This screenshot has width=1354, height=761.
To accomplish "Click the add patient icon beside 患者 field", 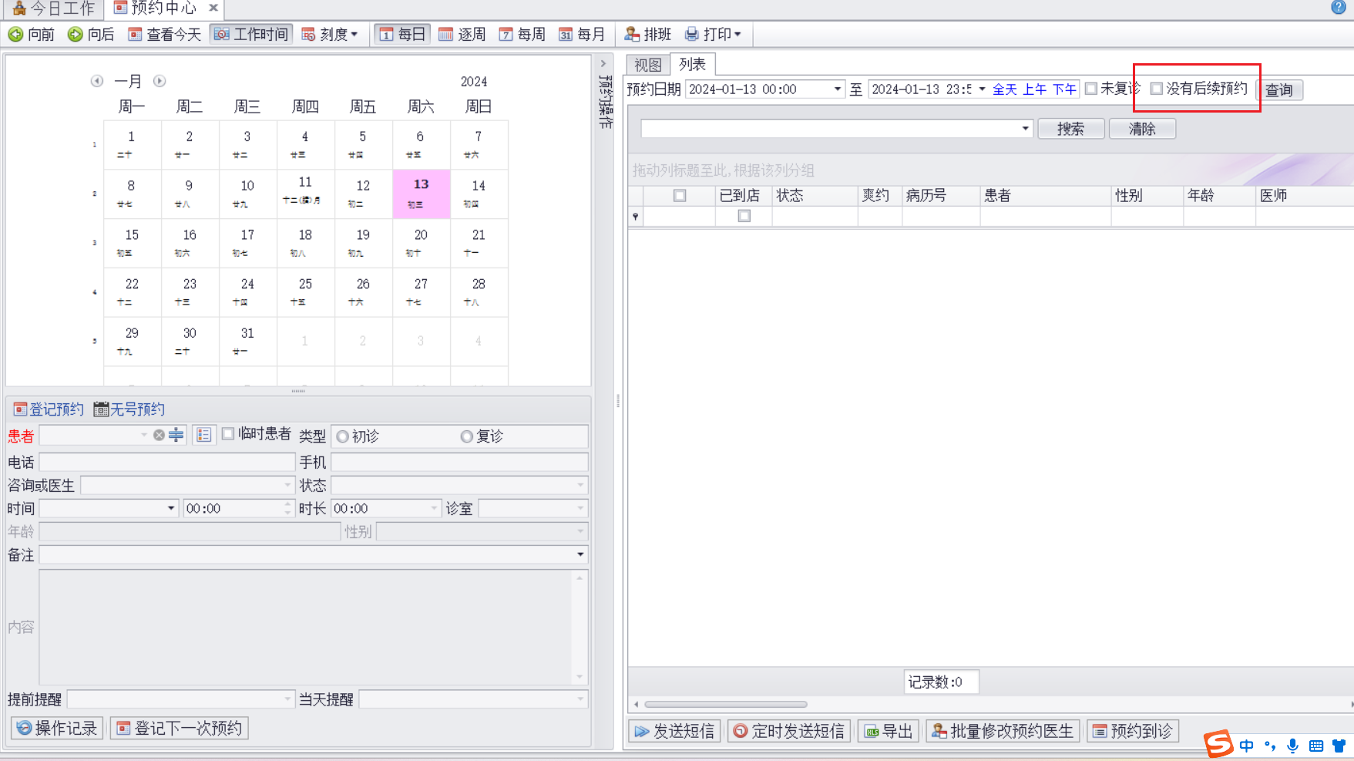I will pos(176,435).
